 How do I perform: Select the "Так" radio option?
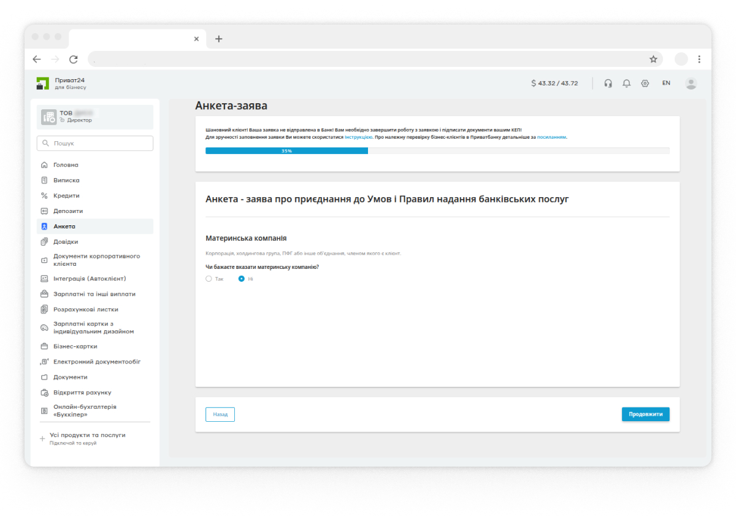(209, 279)
